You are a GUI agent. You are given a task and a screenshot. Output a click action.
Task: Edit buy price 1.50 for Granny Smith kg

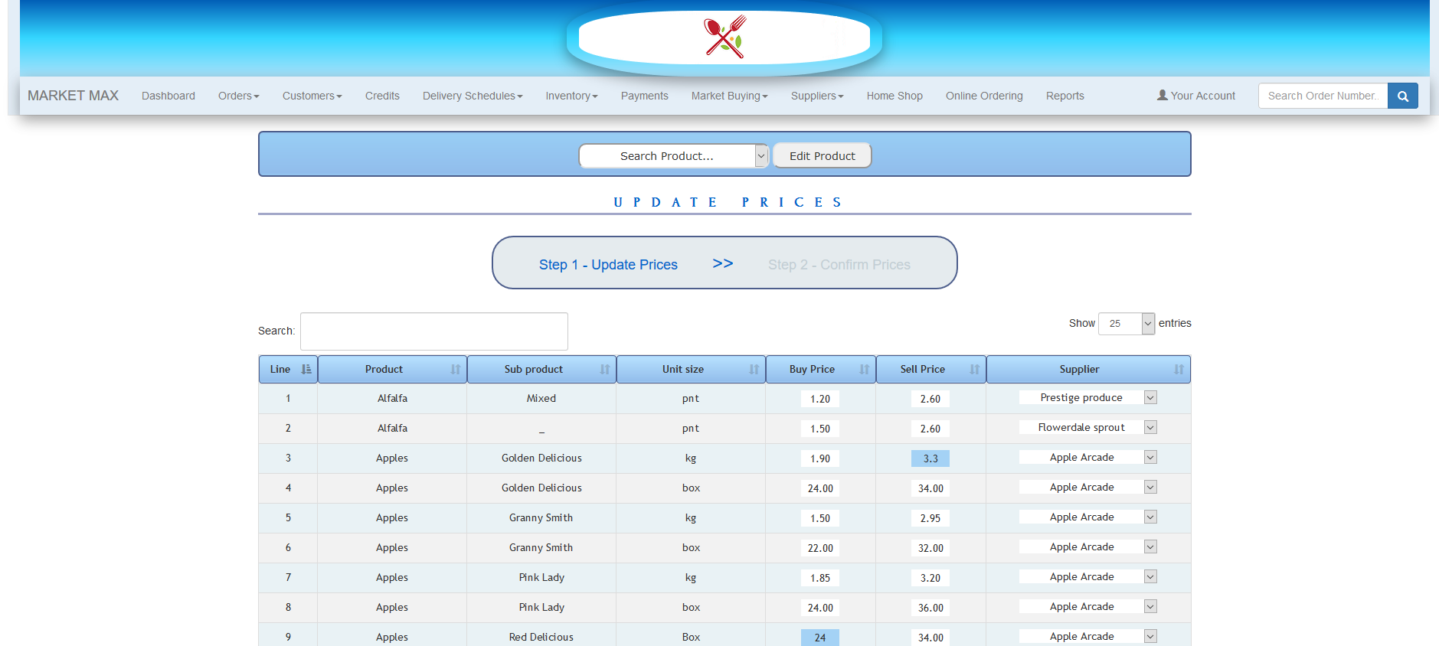pyautogui.click(x=820, y=518)
